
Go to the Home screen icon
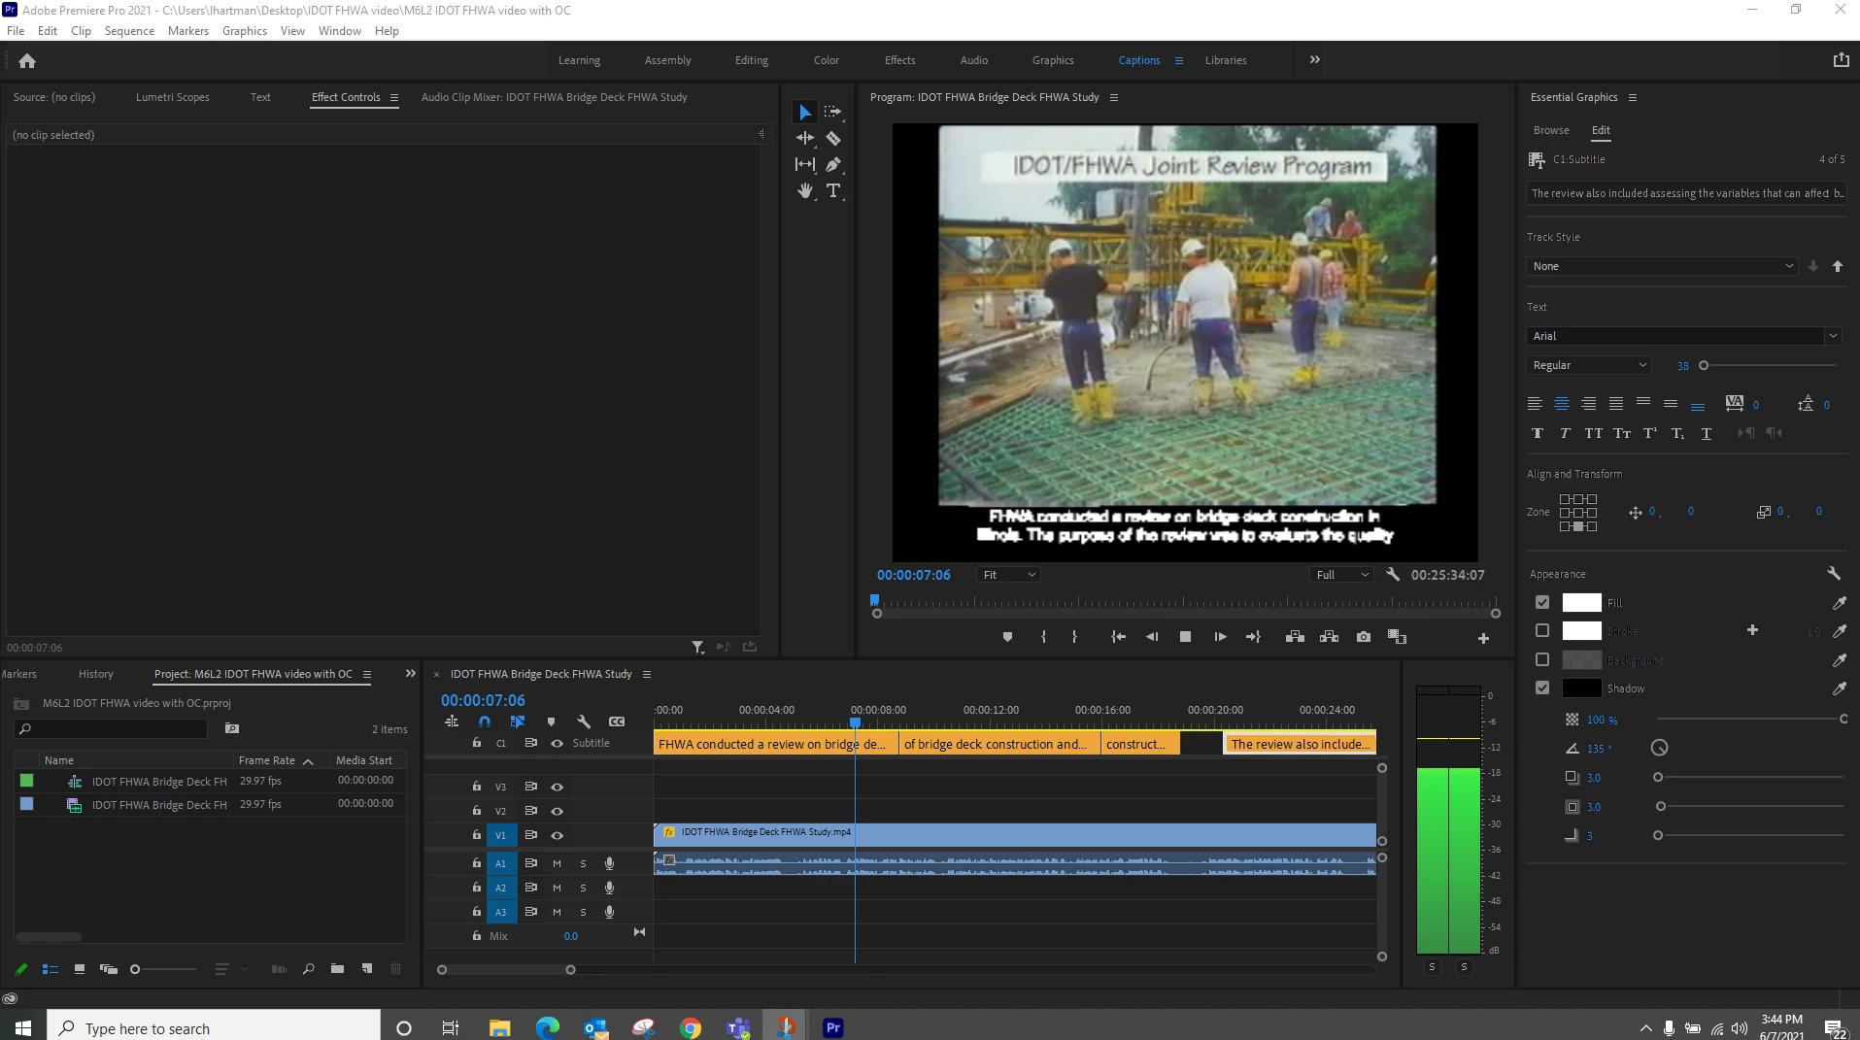point(27,61)
